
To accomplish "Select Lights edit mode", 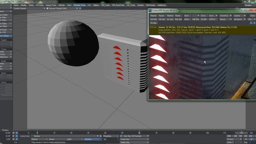I will point(75,139).
